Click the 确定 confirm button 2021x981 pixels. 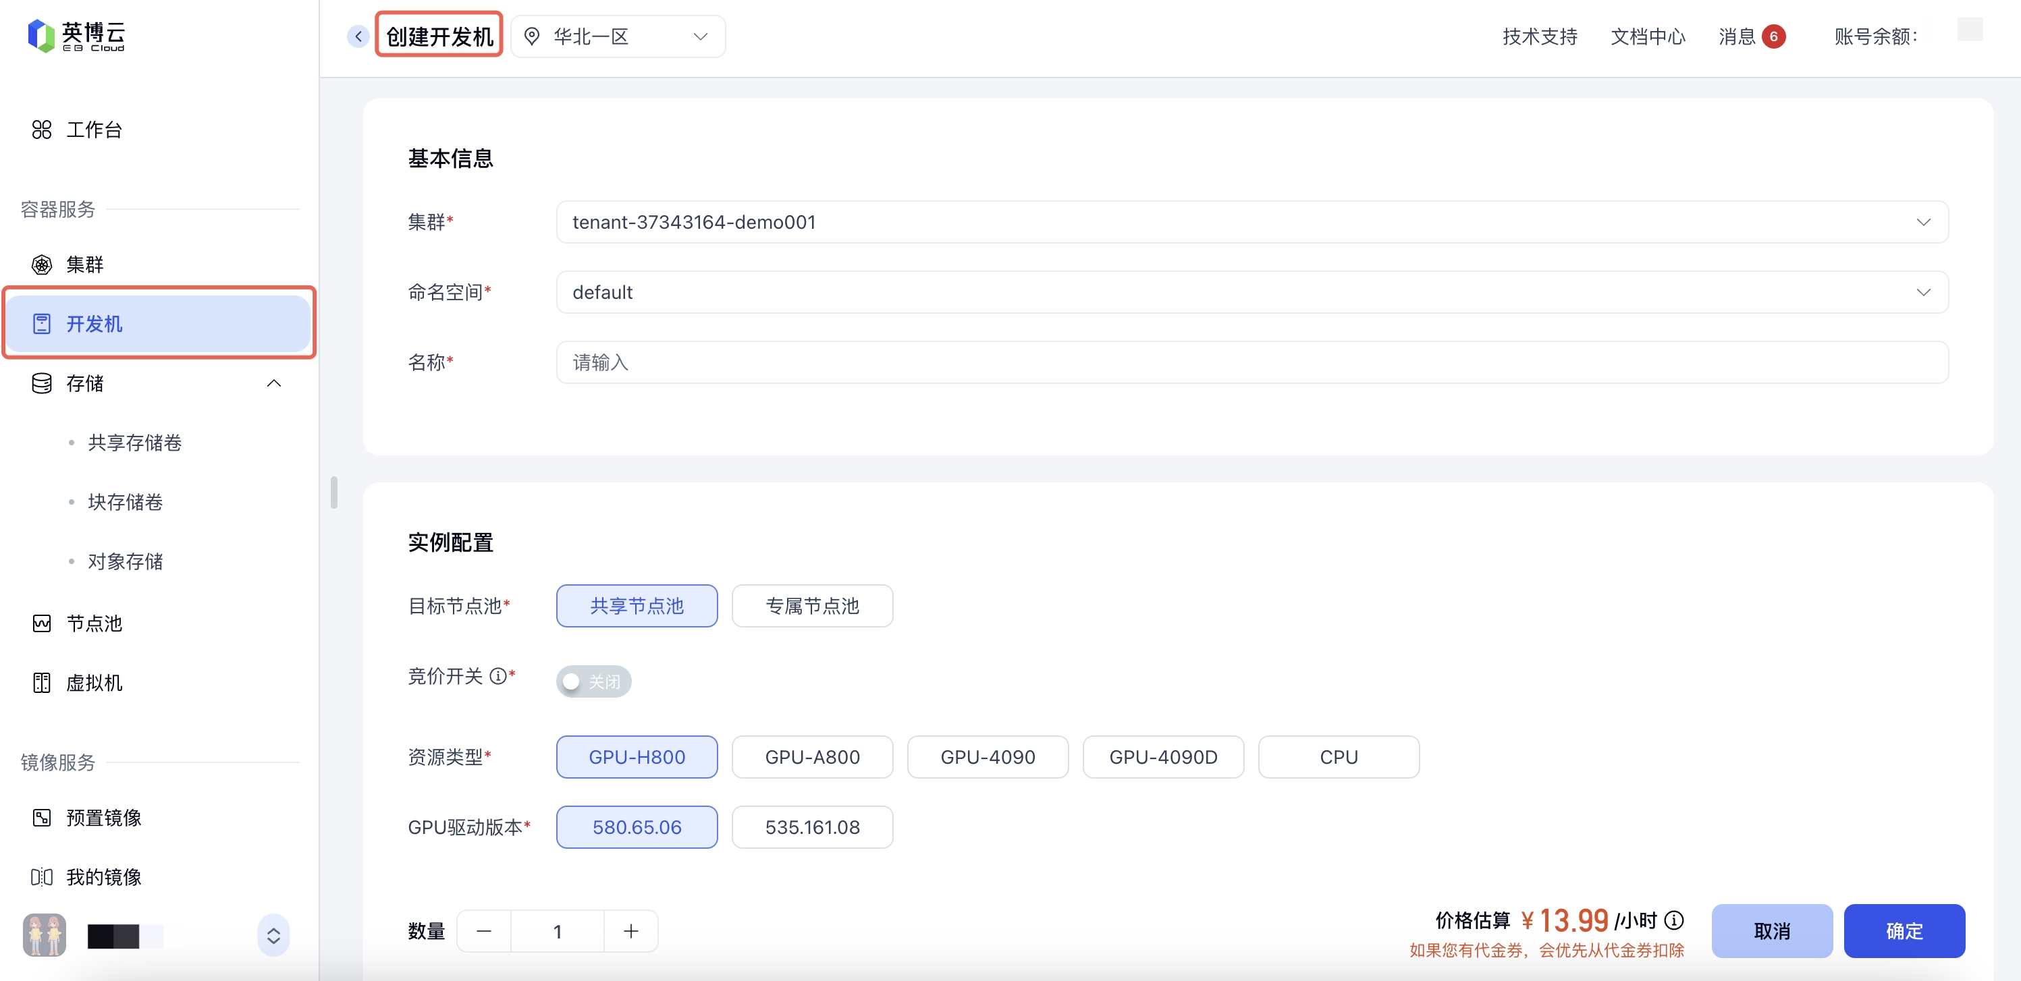coord(1904,931)
